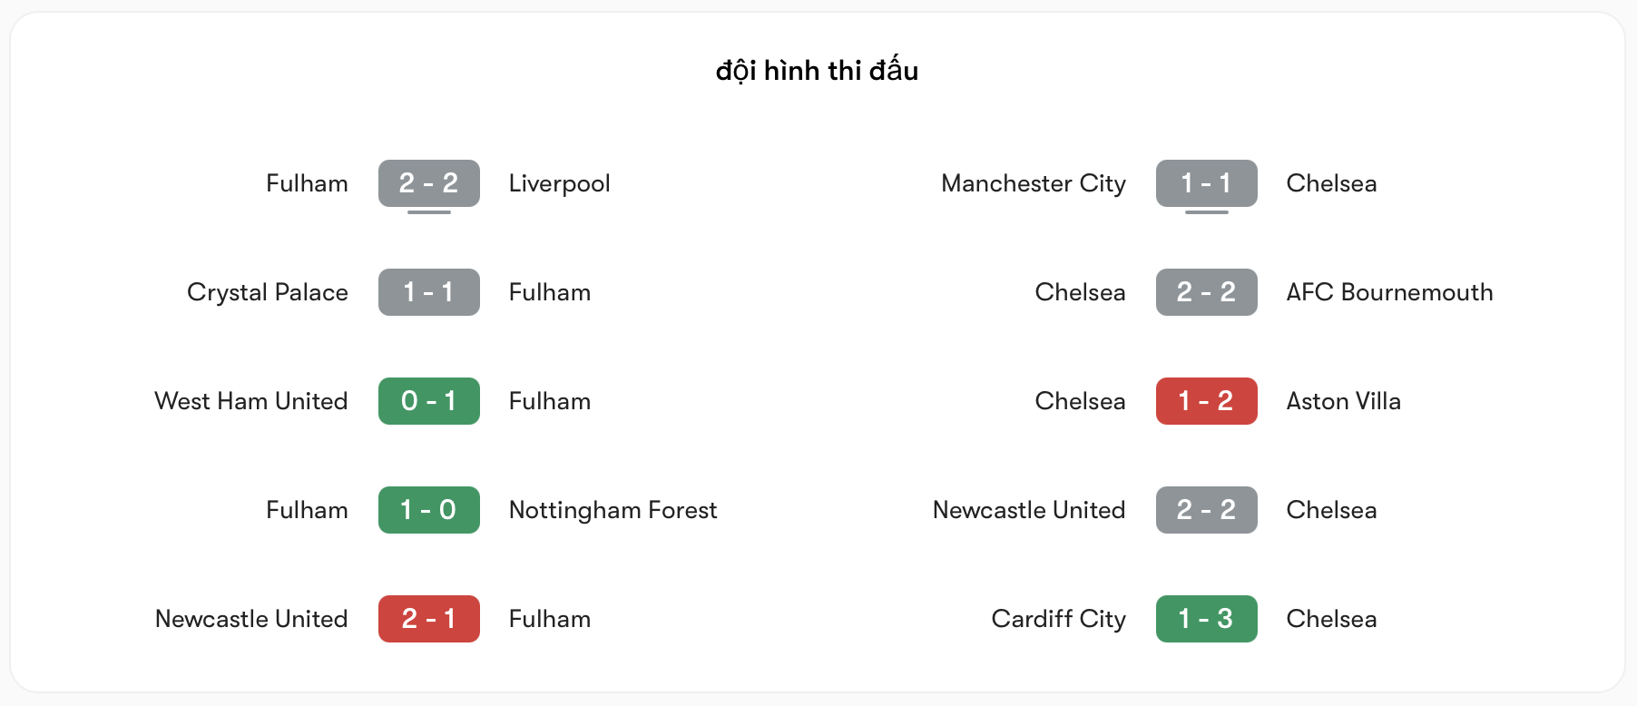Click the red 1 - 2 Chelsea vs Aston Villa badge
1637x706 pixels.
coord(1206,401)
